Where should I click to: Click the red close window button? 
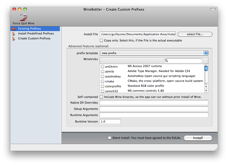(14, 9)
